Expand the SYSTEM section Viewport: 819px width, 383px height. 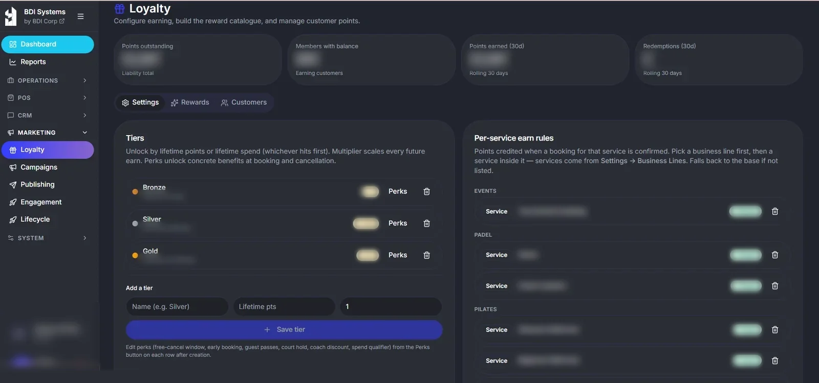48,238
